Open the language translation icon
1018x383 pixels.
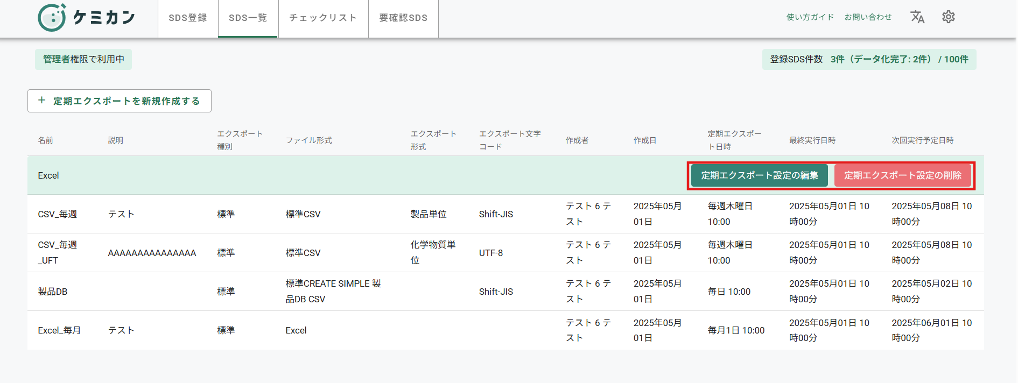pos(917,17)
